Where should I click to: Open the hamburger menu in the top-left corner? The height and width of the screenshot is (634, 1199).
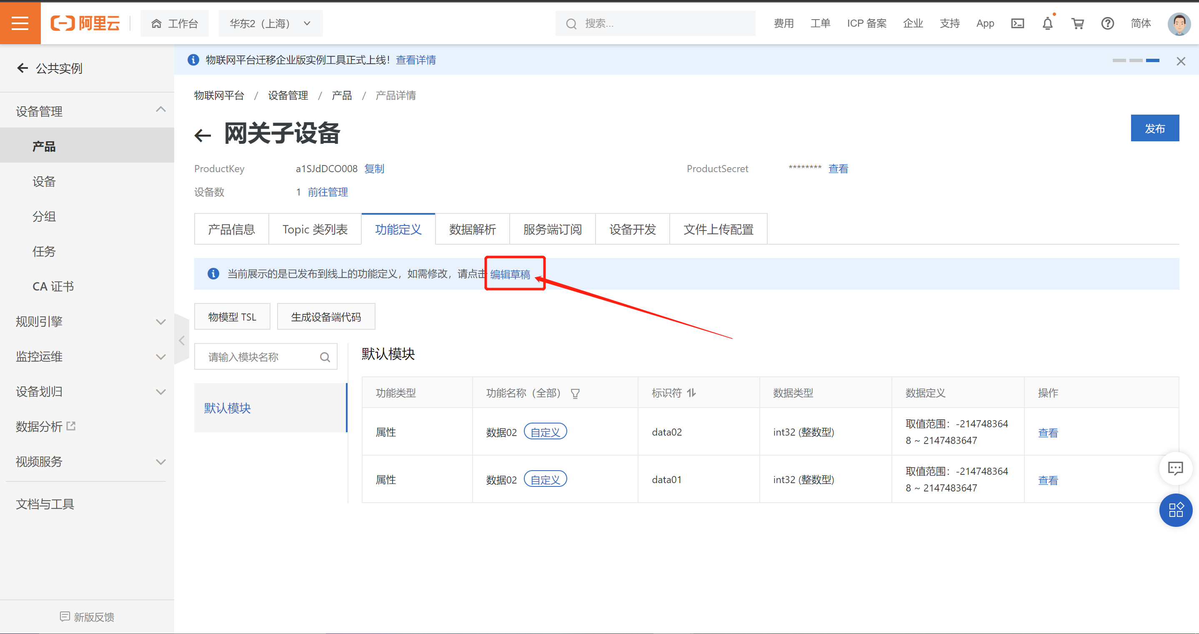[x=20, y=23]
